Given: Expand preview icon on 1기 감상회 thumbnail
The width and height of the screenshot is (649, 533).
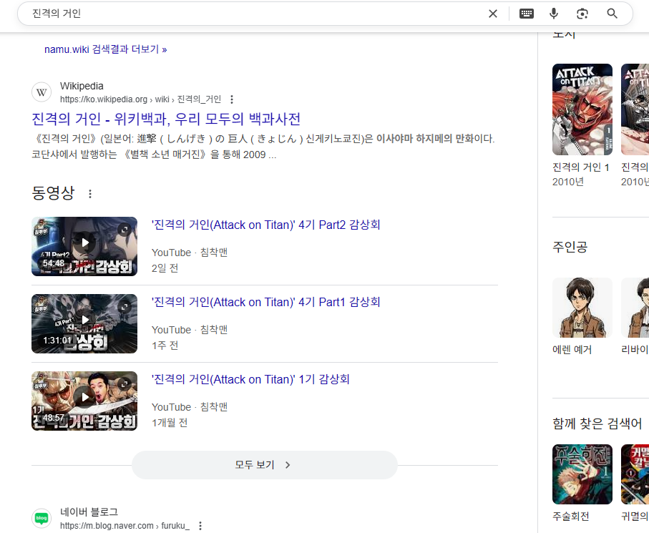Looking at the screenshot, I should (125, 384).
